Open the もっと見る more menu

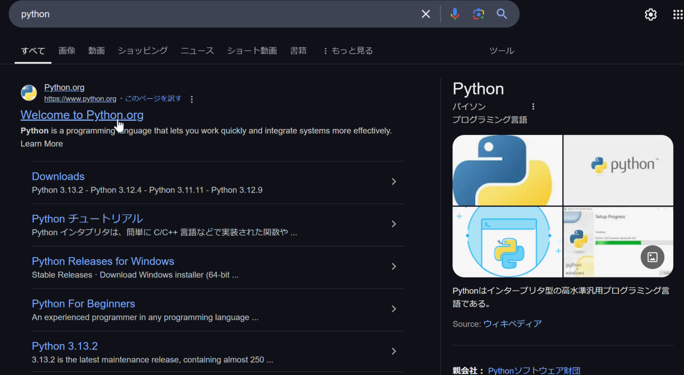347,51
